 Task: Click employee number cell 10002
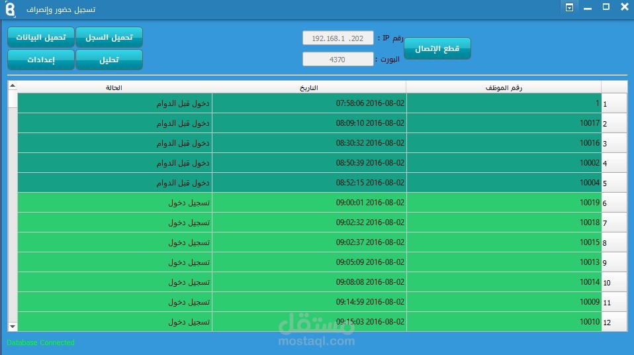(x=504, y=163)
